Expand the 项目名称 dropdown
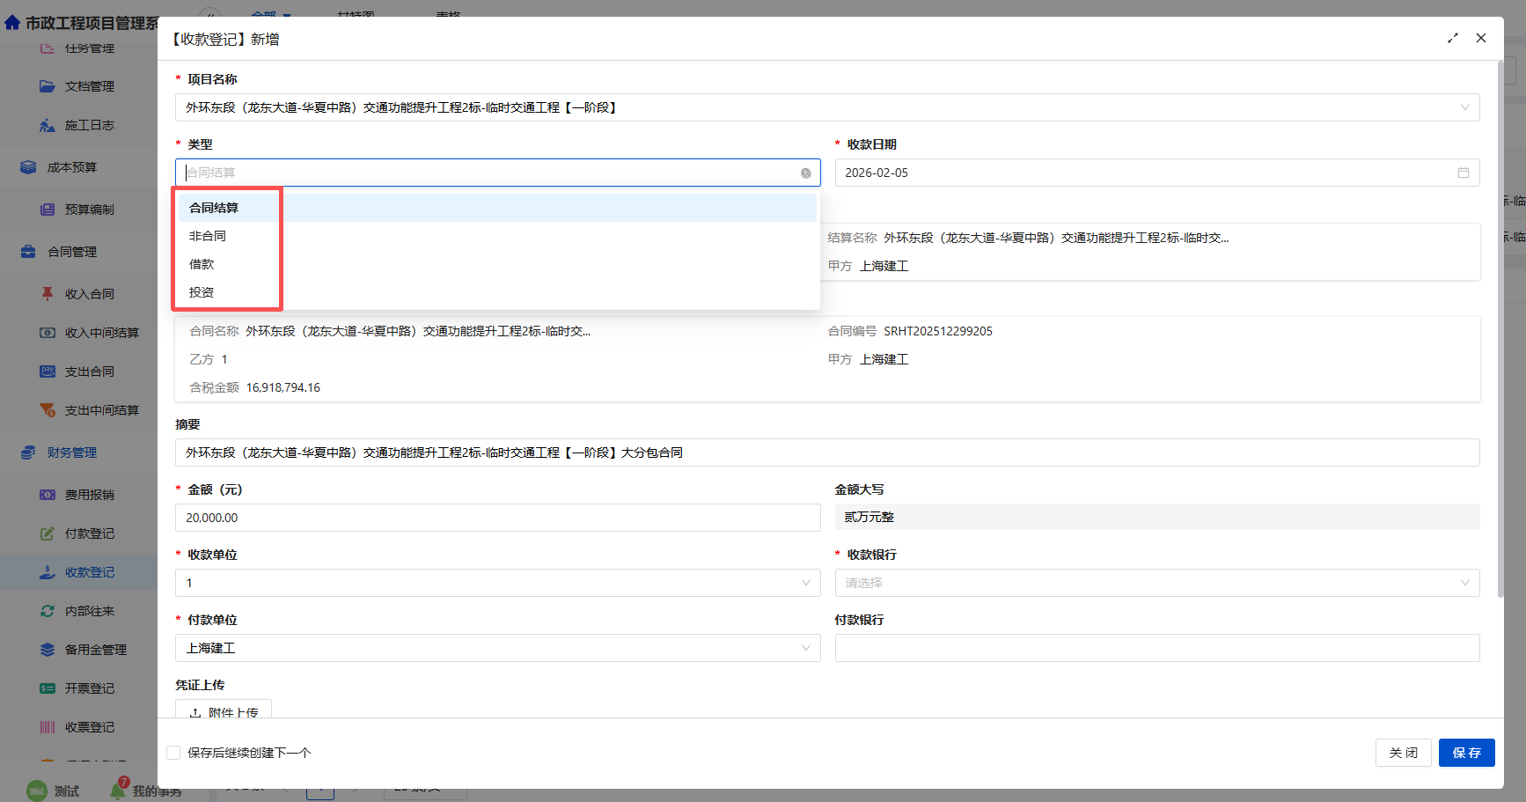The width and height of the screenshot is (1526, 802). click(x=1464, y=107)
